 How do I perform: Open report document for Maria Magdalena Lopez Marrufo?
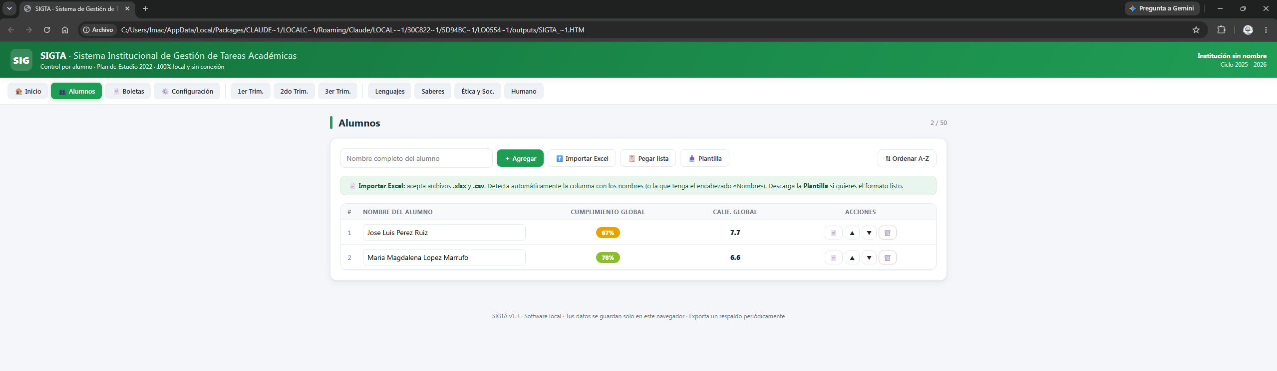click(833, 257)
